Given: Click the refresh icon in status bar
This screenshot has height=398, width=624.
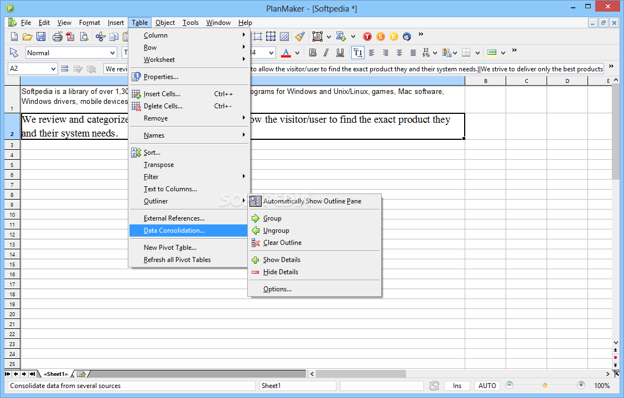Looking at the screenshot, I should pos(434,386).
